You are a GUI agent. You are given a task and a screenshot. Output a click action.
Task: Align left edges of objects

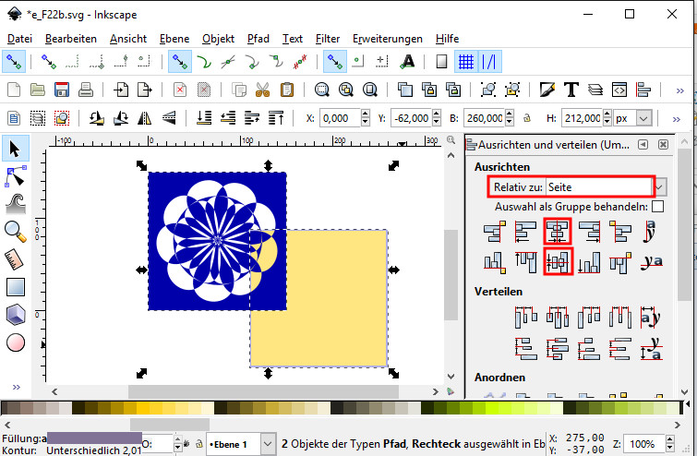pyautogui.click(x=525, y=231)
